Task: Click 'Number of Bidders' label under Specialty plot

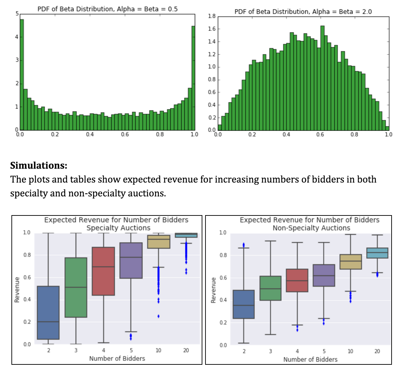Action: 117,358
